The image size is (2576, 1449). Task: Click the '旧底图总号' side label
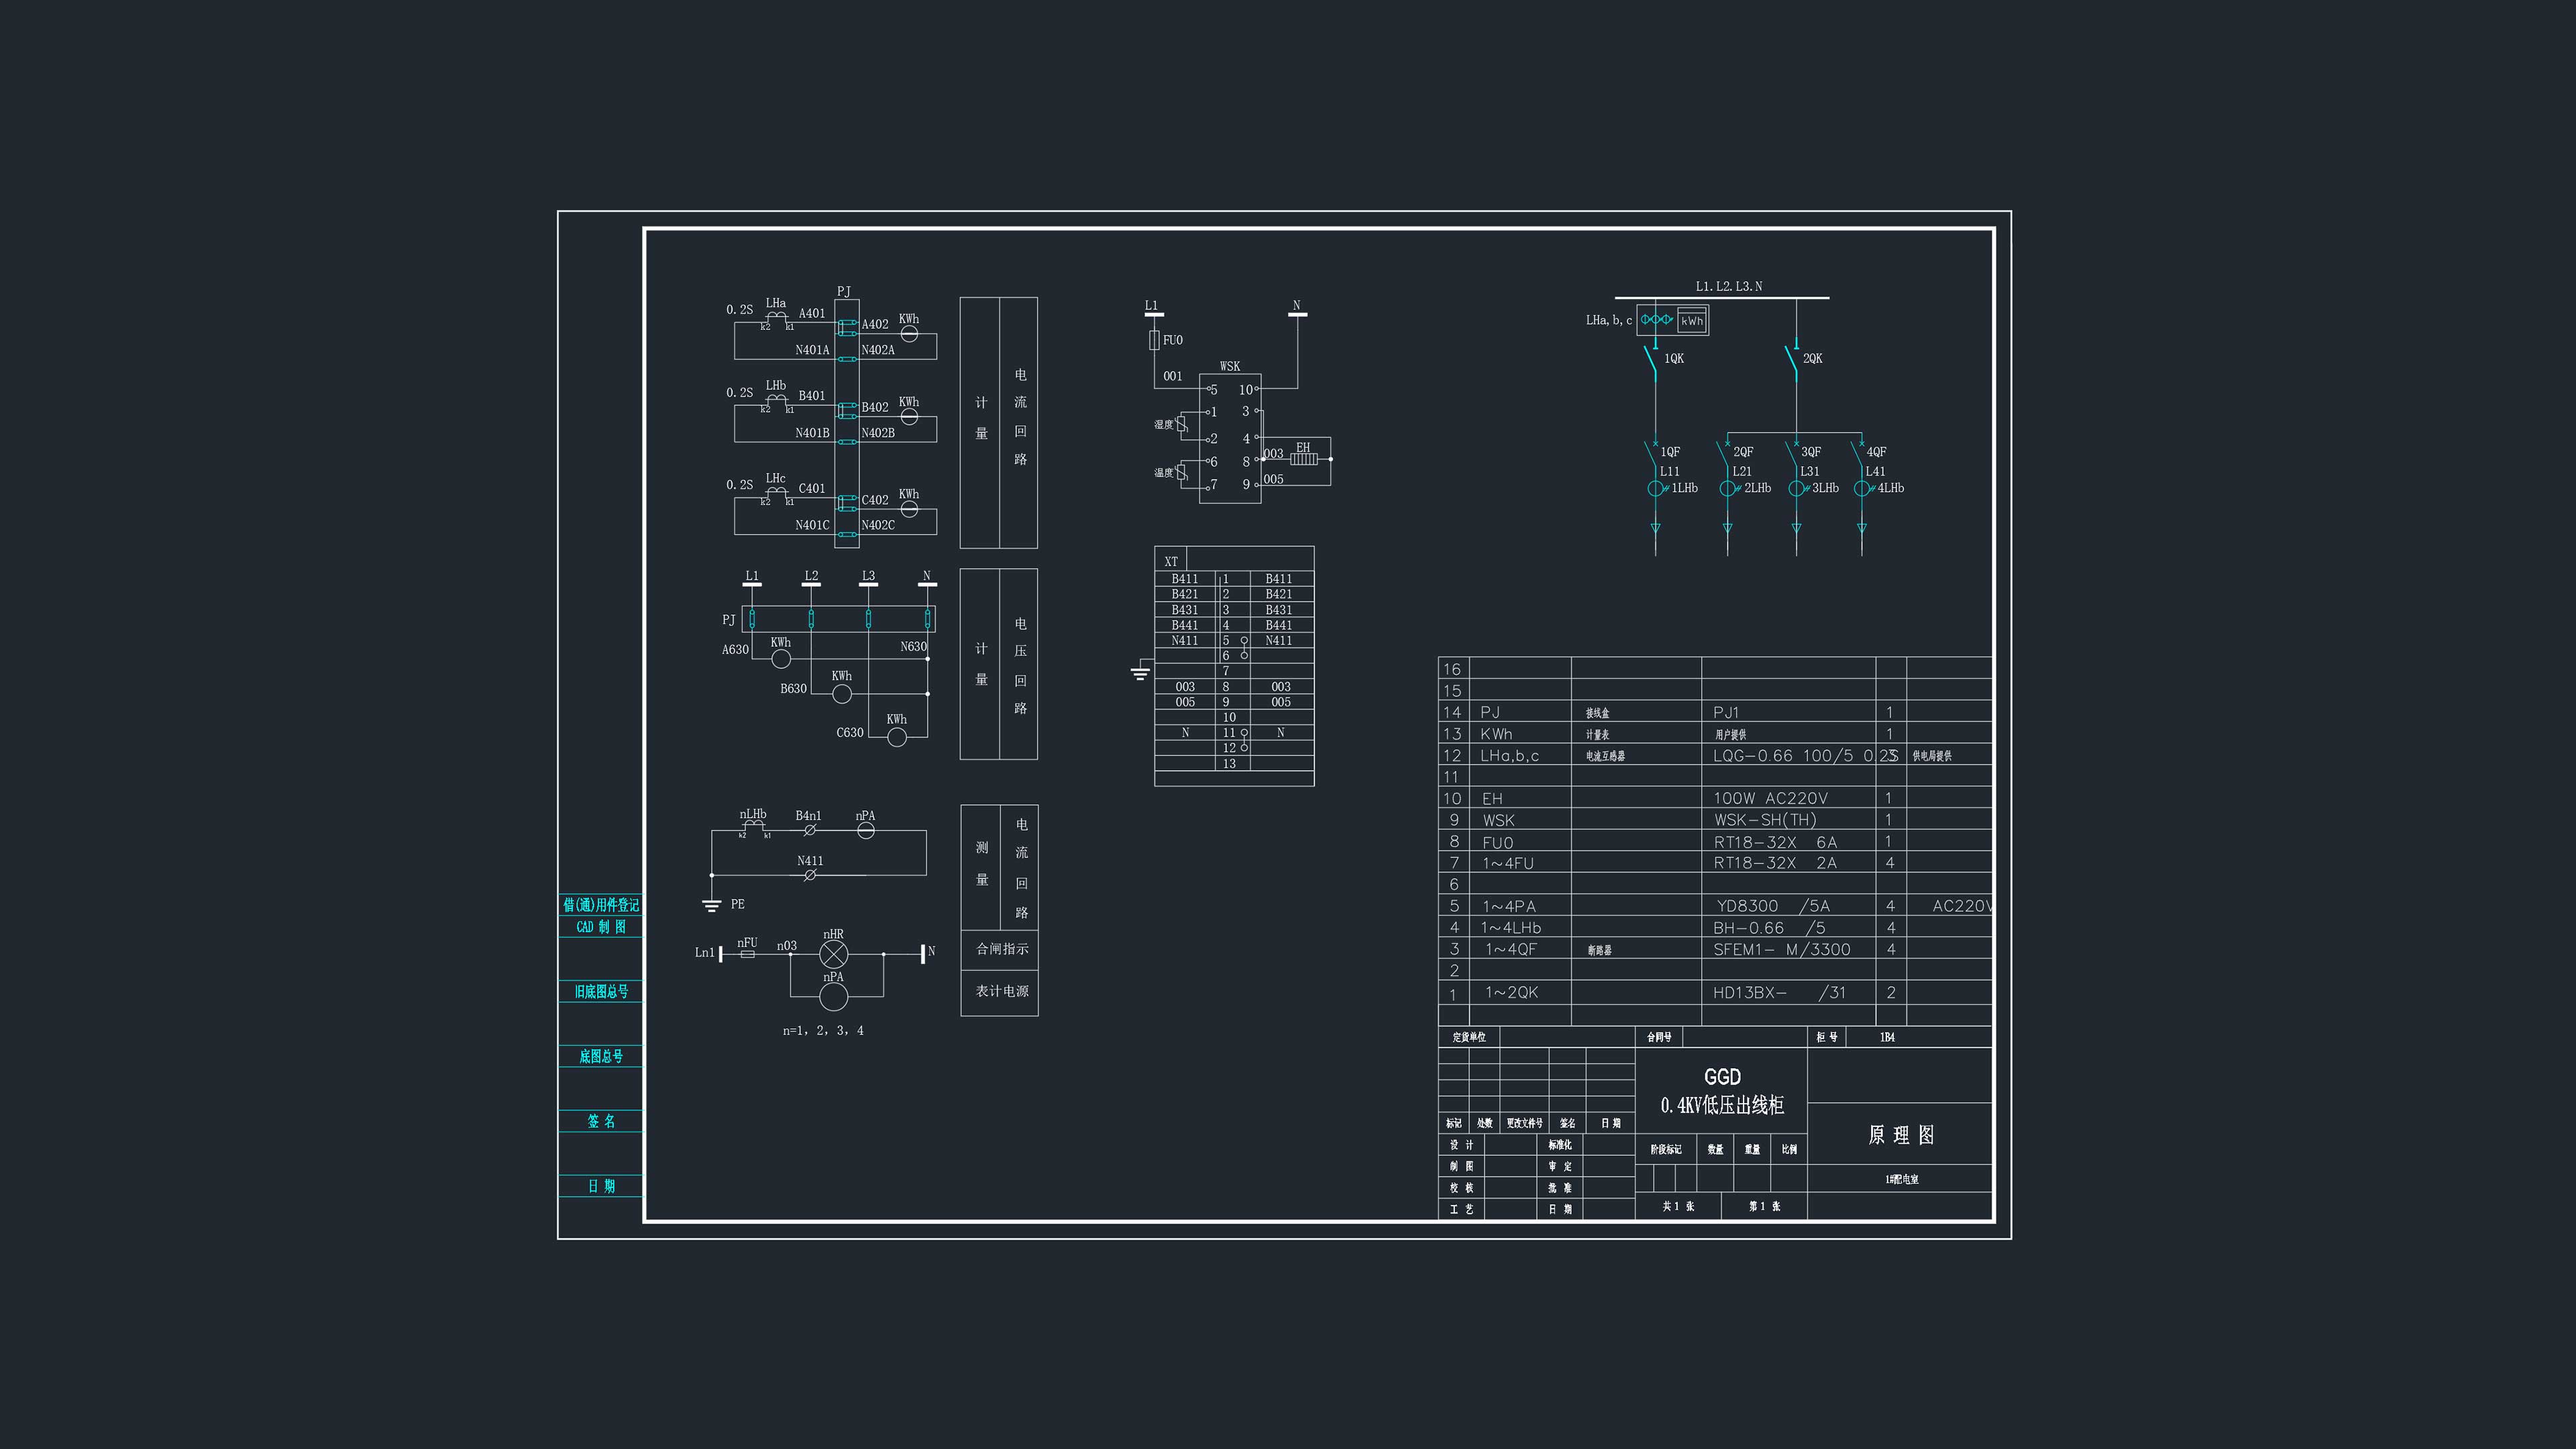601,992
